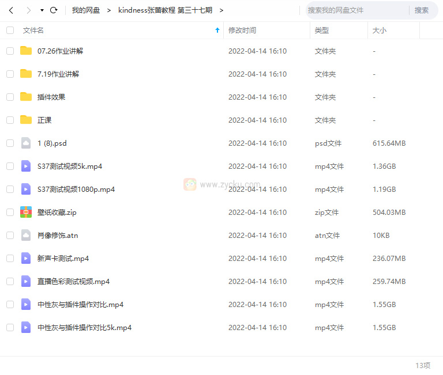443x375 pixels.
Task: Click the 壁纸收藏.zip archive icon
Action: (26, 212)
